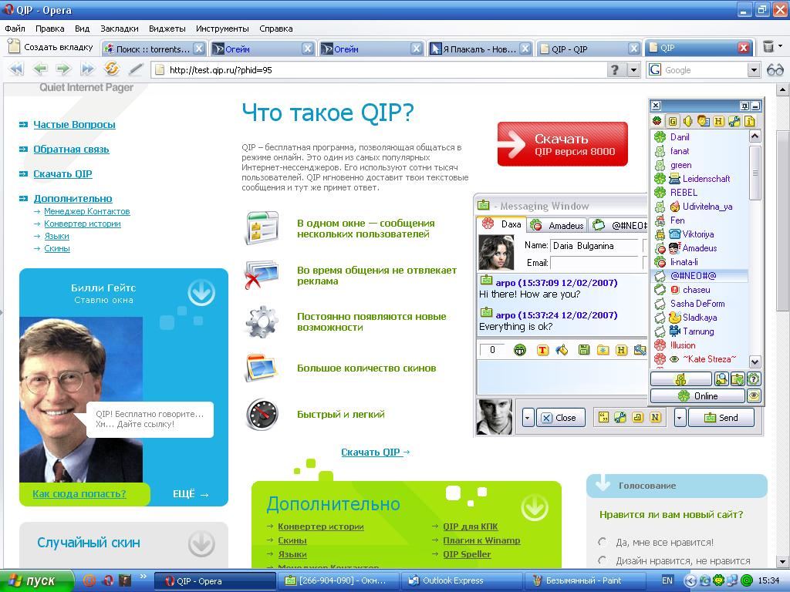This screenshot has width=790, height=592.
Task: Expand the arrow in the Случайный скин panel
Action: [201, 543]
